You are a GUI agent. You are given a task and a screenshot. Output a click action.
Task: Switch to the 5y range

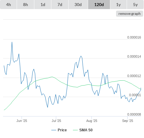point(135,5)
